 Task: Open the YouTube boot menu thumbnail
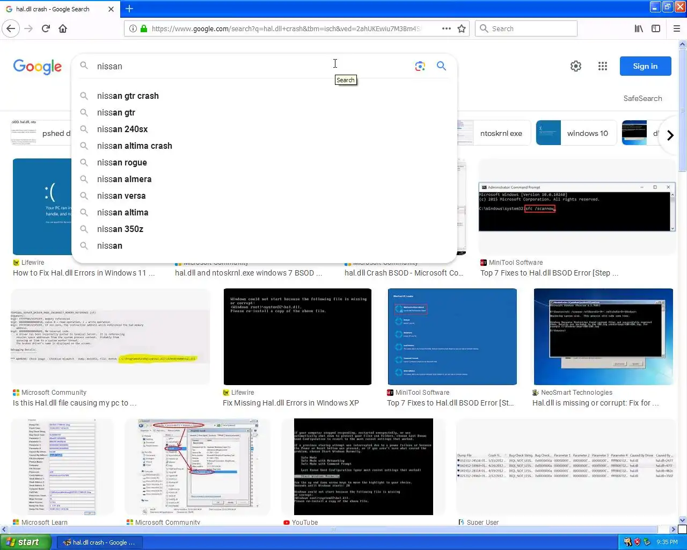363,467
